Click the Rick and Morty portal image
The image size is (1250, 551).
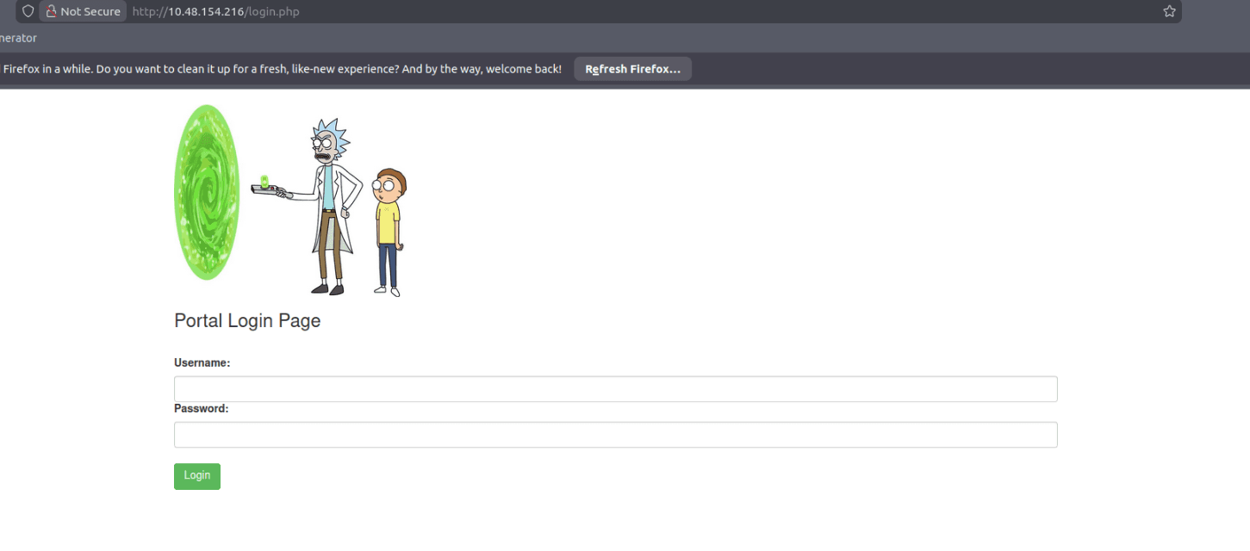(x=290, y=201)
